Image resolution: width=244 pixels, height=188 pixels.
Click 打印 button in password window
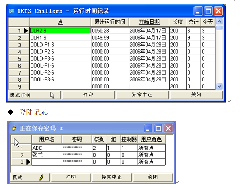(71, 177)
